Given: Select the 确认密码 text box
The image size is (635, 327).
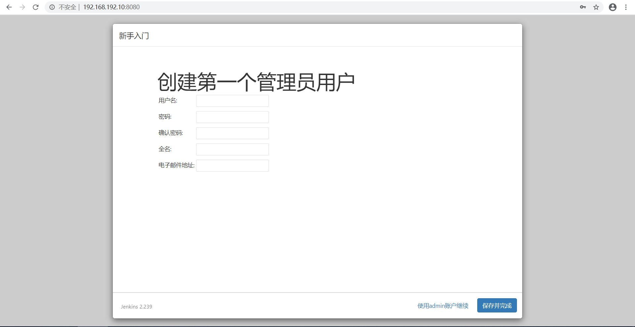Looking at the screenshot, I should (232, 133).
